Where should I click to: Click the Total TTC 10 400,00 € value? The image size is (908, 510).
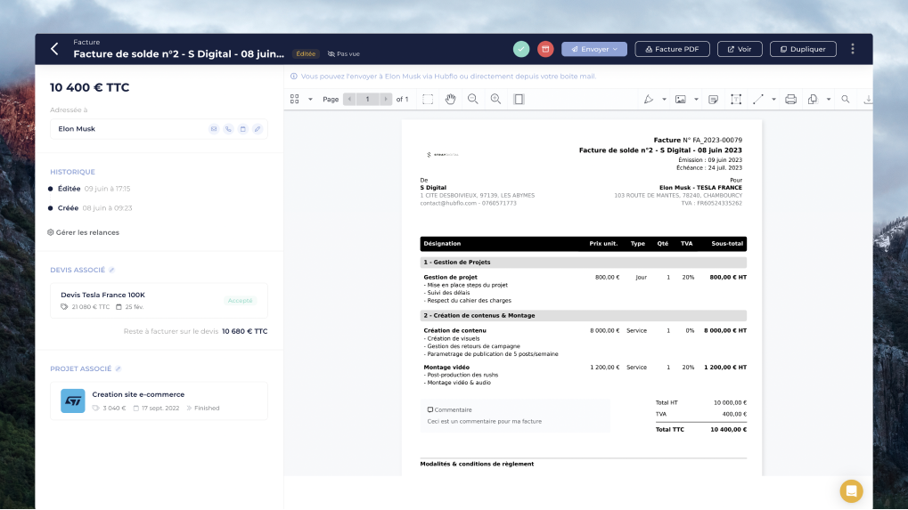728,430
